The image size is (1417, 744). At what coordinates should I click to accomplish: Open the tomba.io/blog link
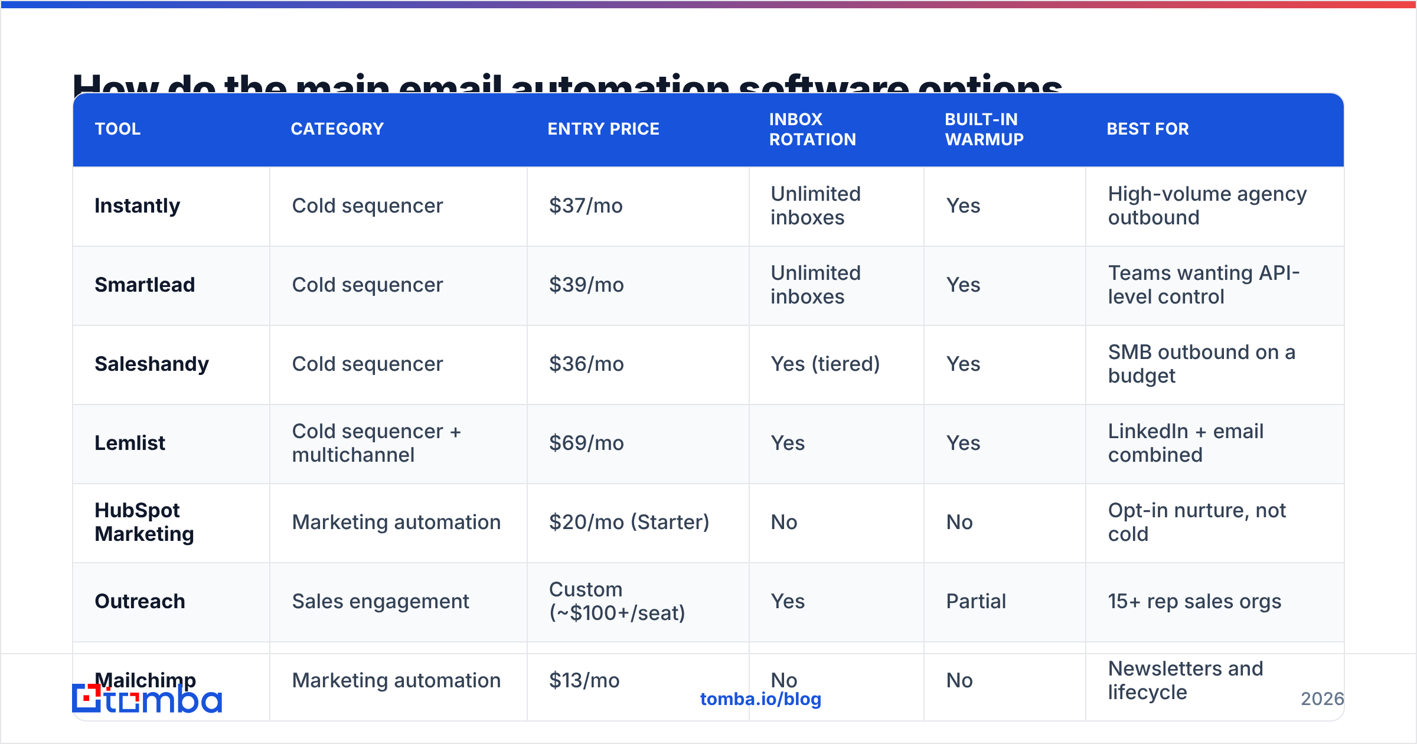point(760,699)
